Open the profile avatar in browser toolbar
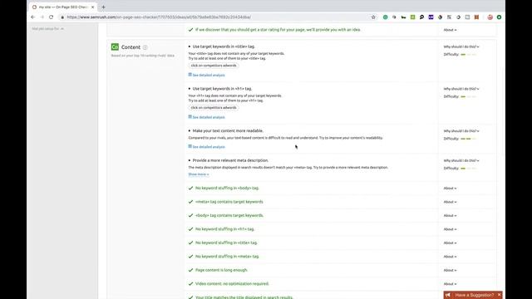 (x=490, y=17)
